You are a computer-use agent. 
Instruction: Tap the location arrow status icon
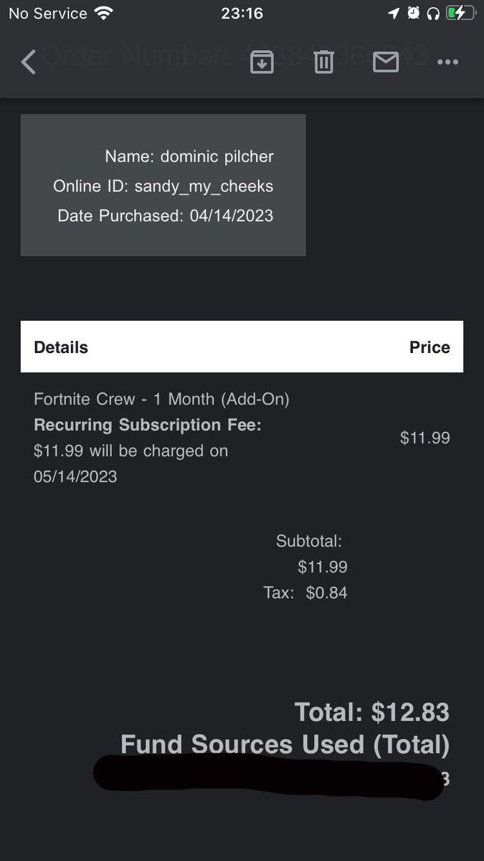click(394, 14)
